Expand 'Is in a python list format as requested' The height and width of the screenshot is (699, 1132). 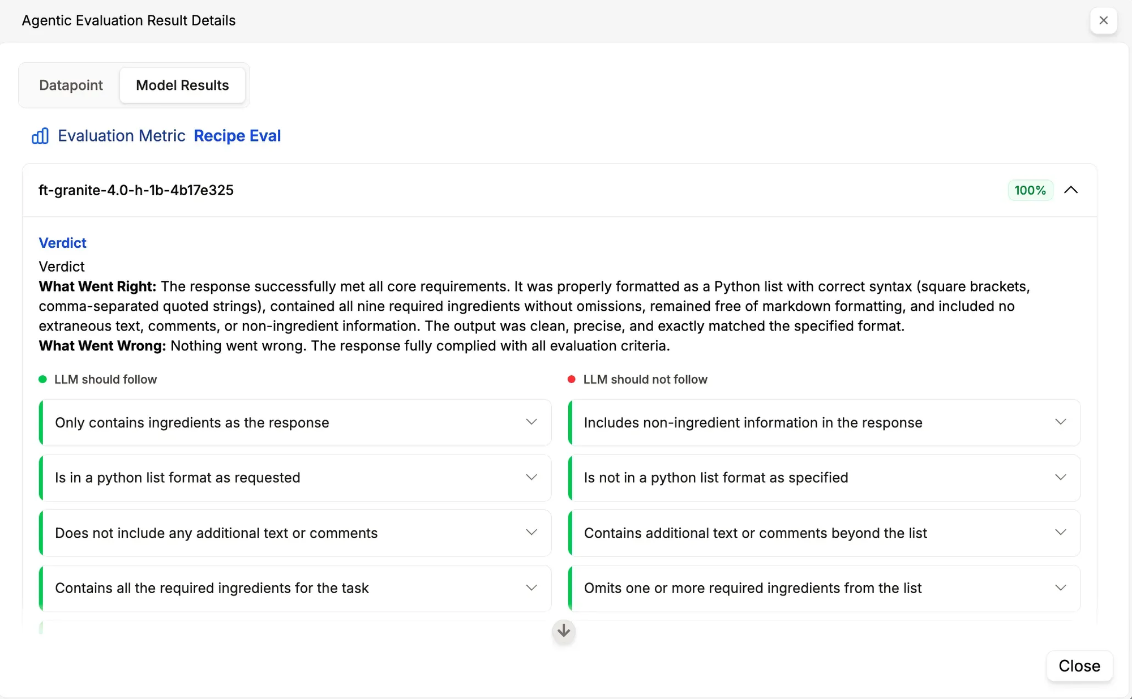(531, 477)
